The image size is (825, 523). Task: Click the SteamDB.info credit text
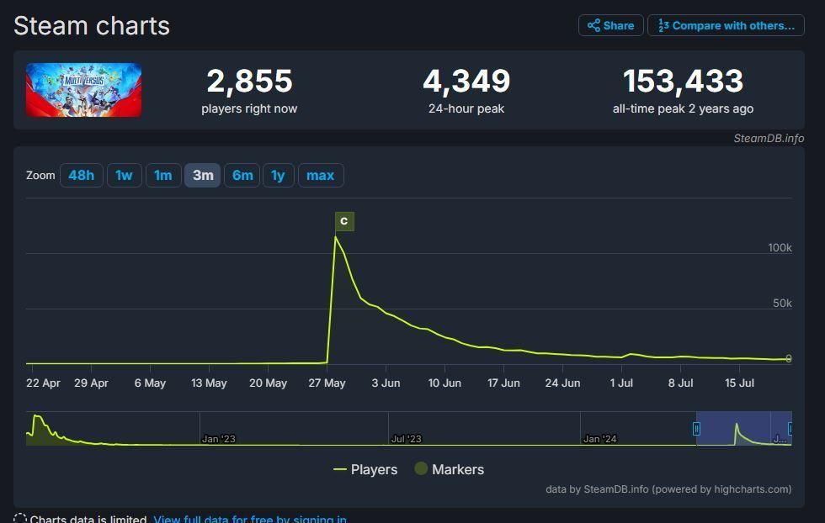(769, 138)
